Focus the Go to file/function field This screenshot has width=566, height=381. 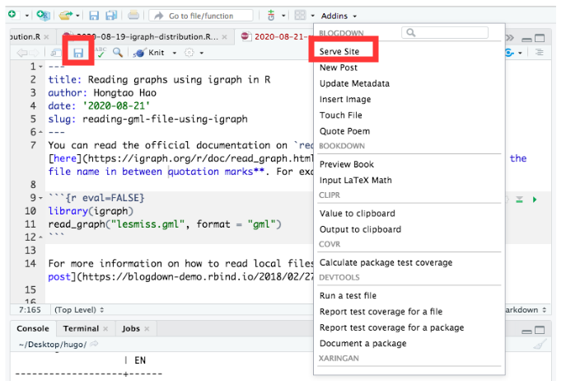[201, 16]
